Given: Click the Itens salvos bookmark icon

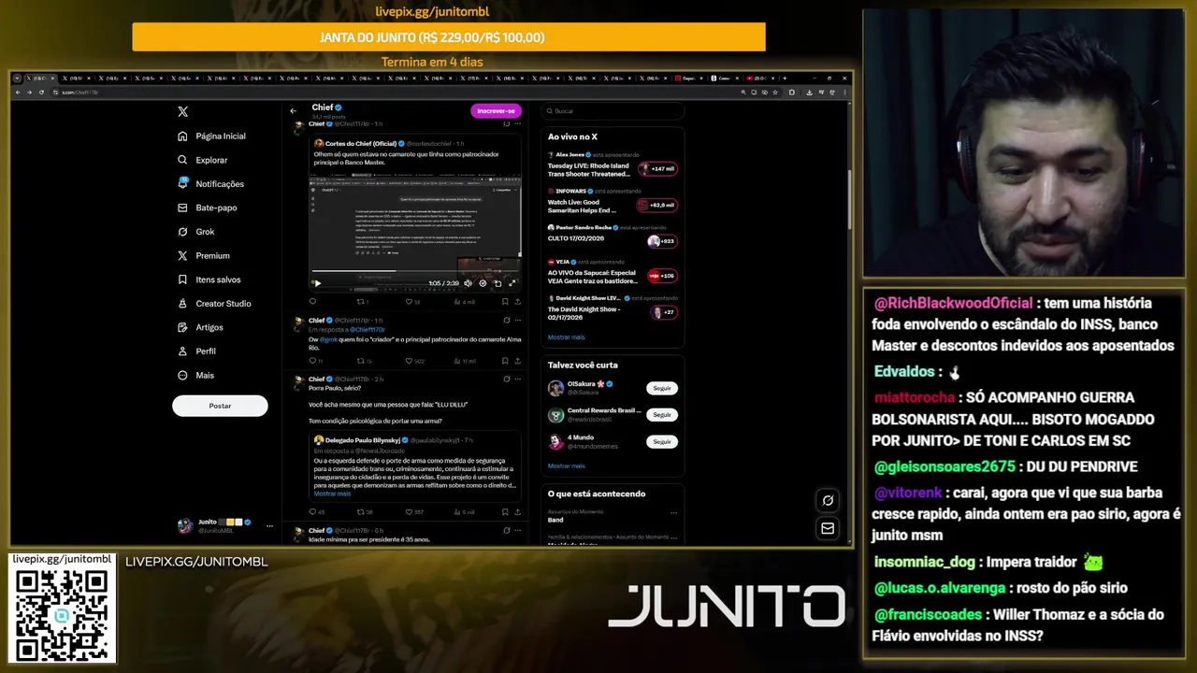Looking at the screenshot, I should click(182, 279).
